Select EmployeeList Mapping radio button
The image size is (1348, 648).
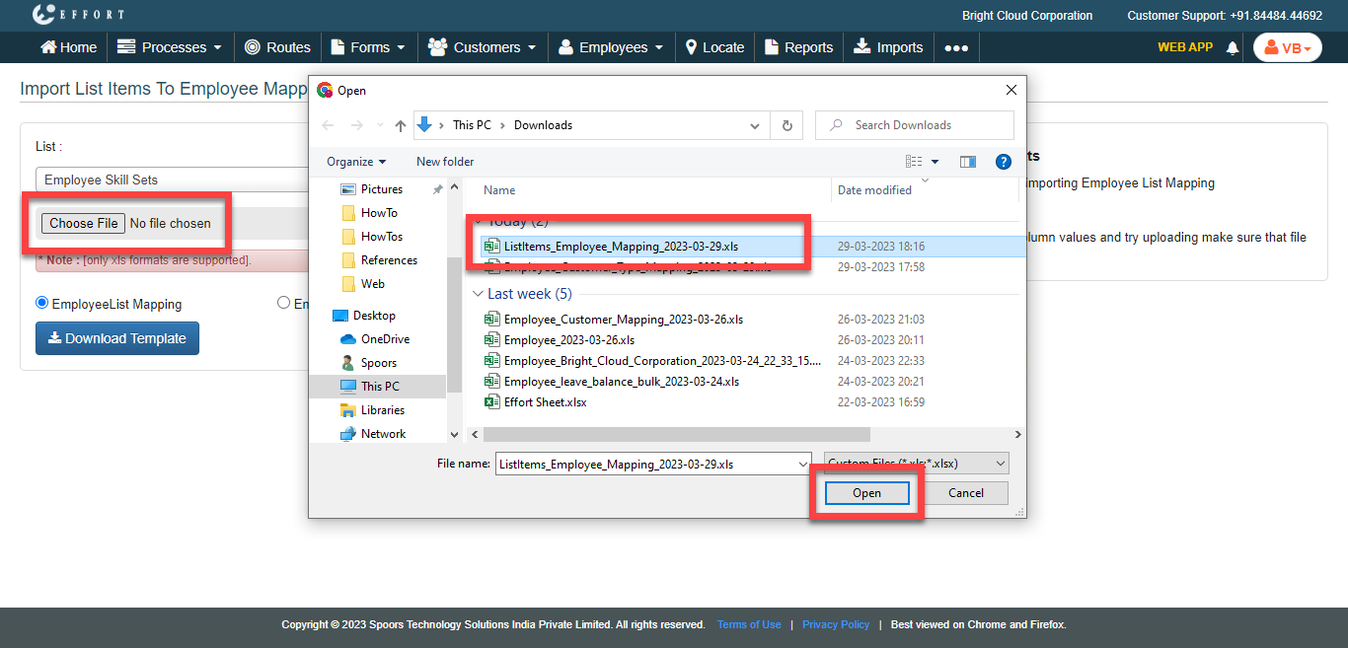(x=41, y=304)
